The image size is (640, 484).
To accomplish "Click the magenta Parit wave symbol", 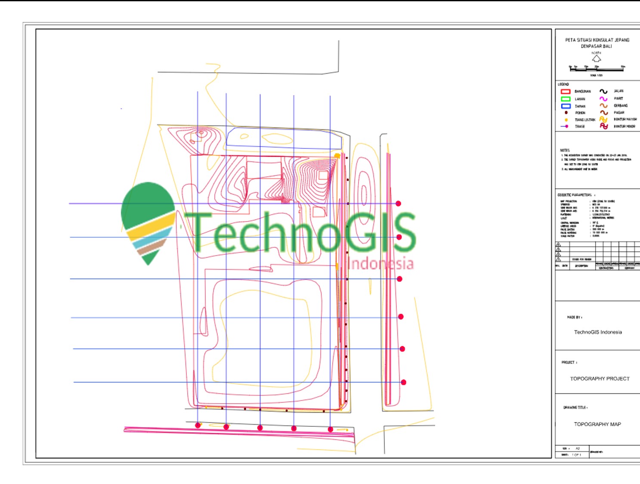I will tap(603, 99).
